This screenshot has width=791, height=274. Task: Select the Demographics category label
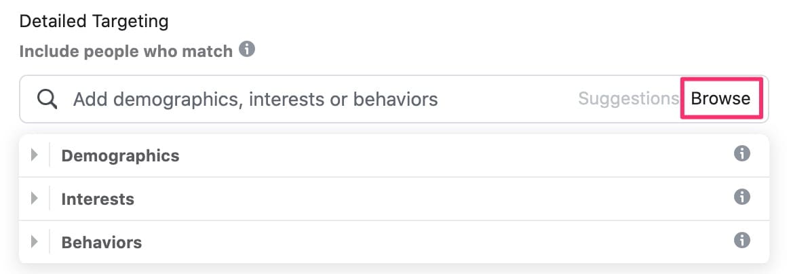click(x=120, y=156)
